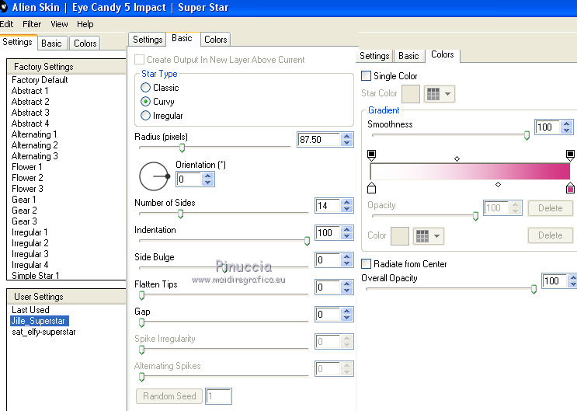Click the Overall Opacity slider handle
Viewport: 577px width, 411px height.
point(534,290)
